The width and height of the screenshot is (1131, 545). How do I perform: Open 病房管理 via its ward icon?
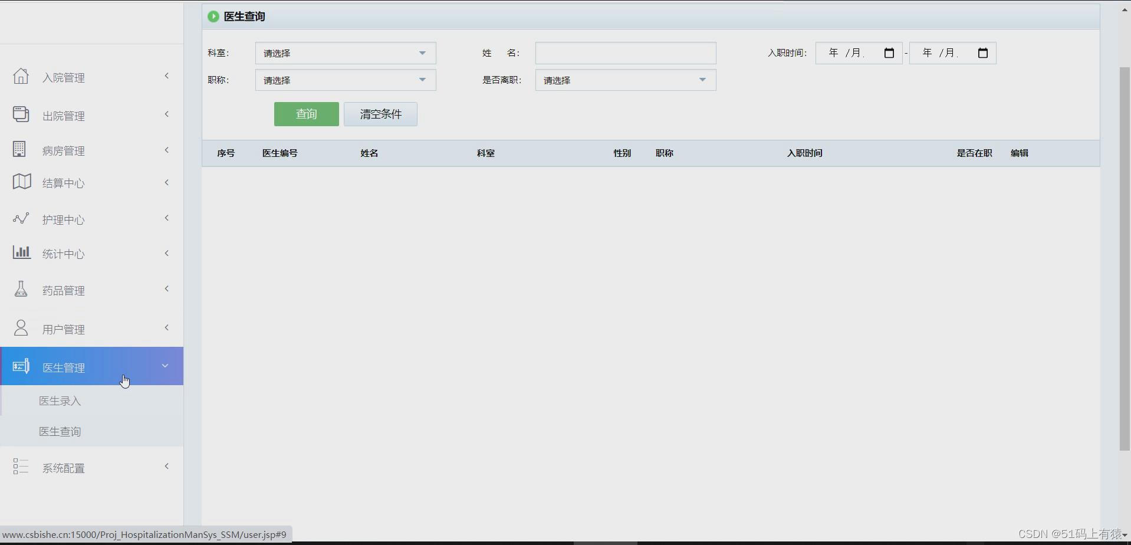[x=19, y=149]
